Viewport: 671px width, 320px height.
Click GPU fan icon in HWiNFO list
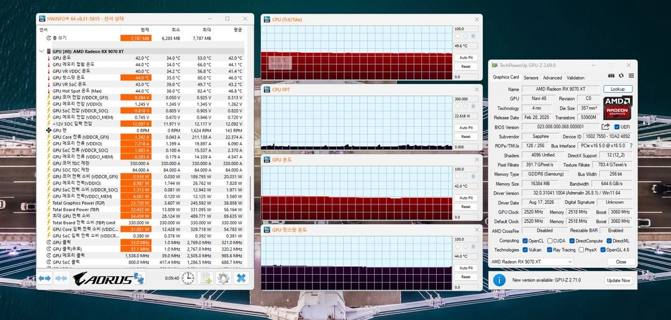[x=48, y=130]
